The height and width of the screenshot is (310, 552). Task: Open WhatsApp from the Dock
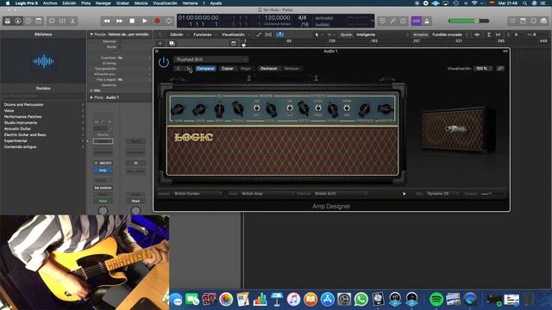361,300
